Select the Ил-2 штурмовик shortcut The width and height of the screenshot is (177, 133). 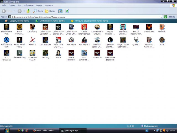coord(84,53)
